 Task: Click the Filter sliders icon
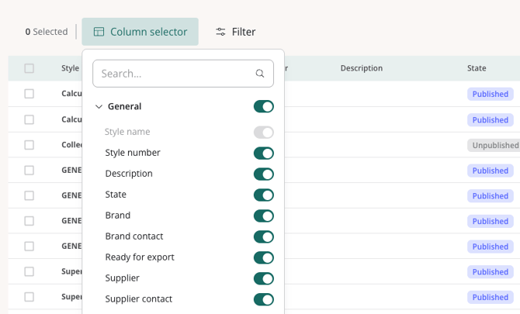tap(221, 32)
